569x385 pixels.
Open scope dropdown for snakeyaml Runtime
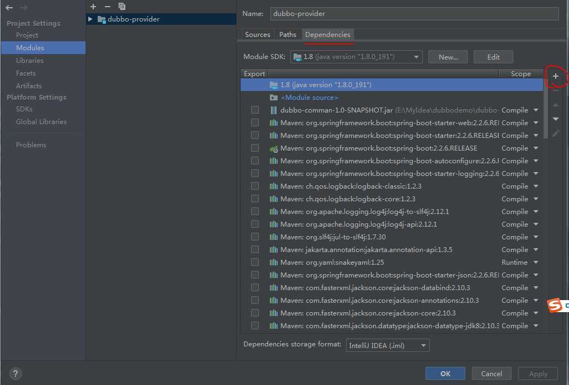click(536, 263)
